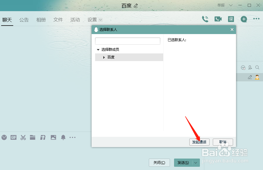Image resolution: width=263 pixels, height=170 pixels.
Task: Open the more options ellipsis in header
Action: [256, 19]
